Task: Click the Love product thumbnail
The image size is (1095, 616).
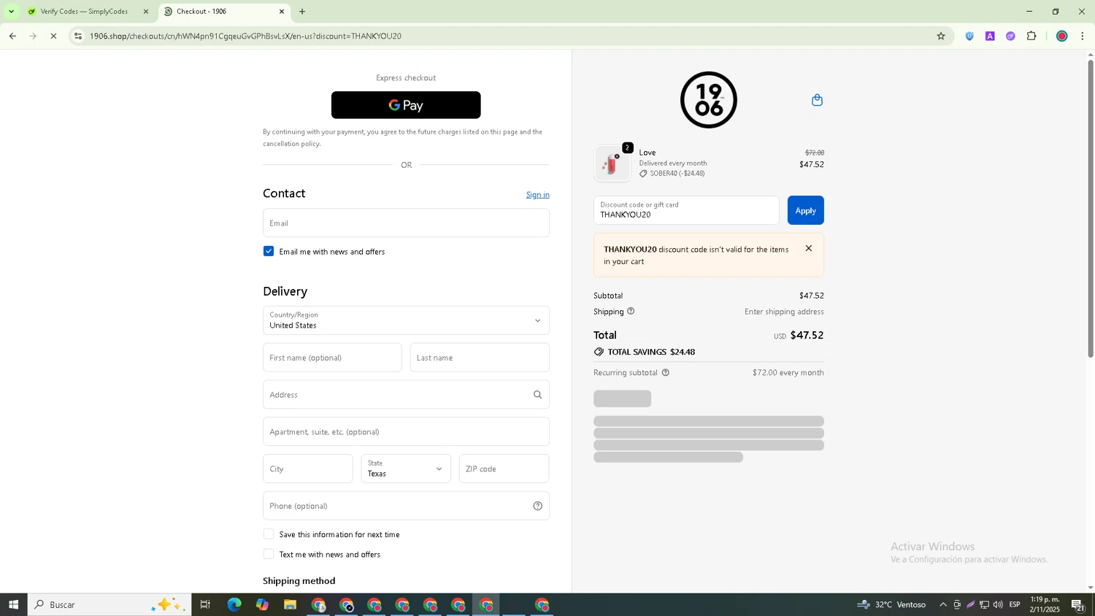Action: tap(612, 163)
